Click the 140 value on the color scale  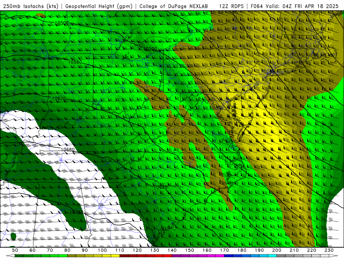172,250
